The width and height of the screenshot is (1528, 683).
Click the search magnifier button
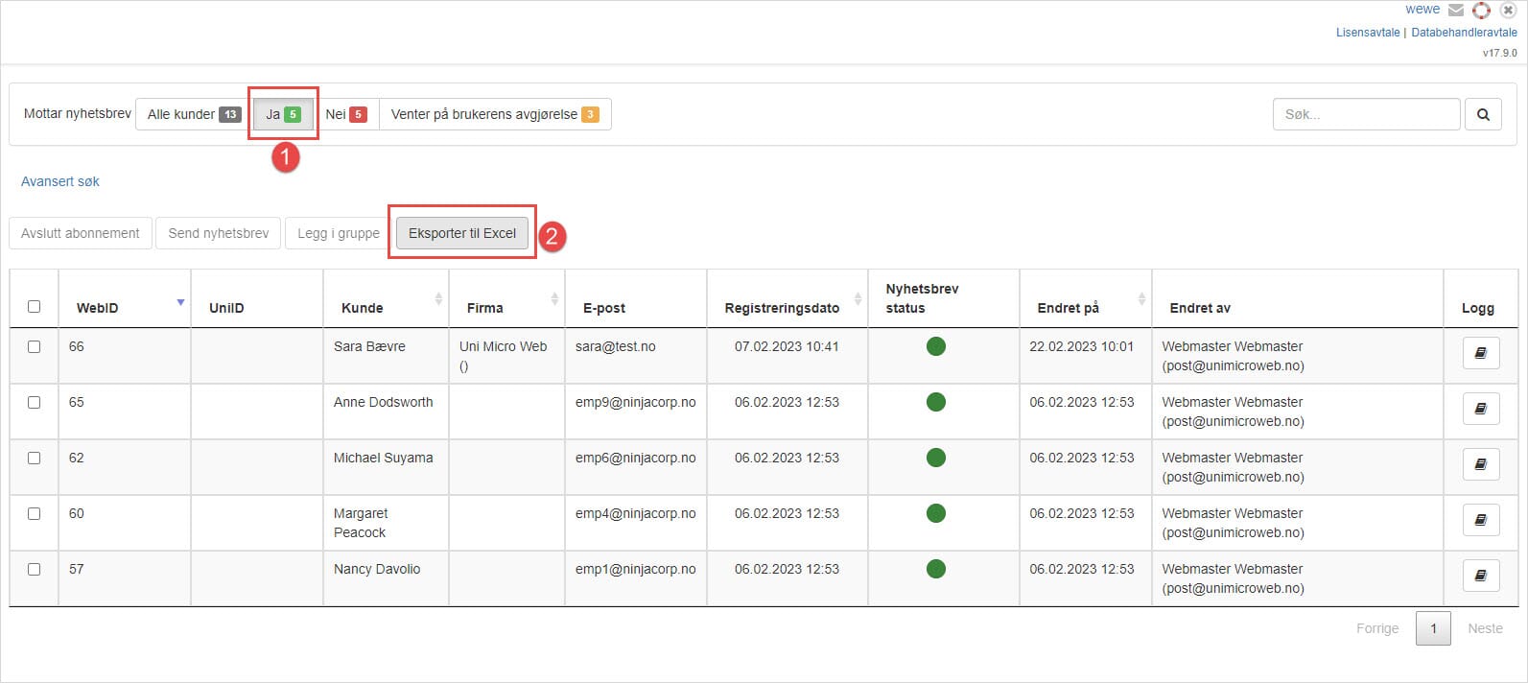pyautogui.click(x=1483, y=114)
